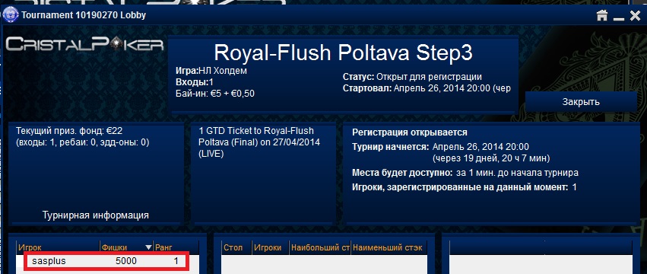The height and width of the screenshot is (274, 647).
Task: Close the lobby with the X icon
Action: coord(635,16)
